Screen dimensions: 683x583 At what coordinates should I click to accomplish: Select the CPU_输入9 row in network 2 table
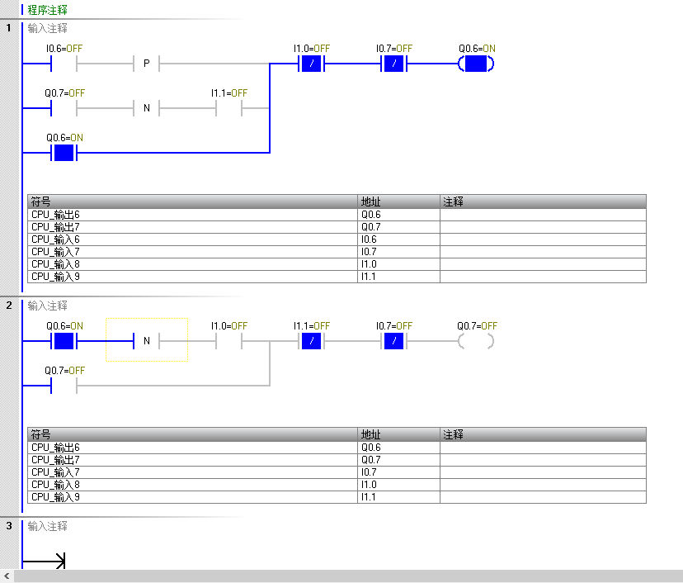[56, 497]
